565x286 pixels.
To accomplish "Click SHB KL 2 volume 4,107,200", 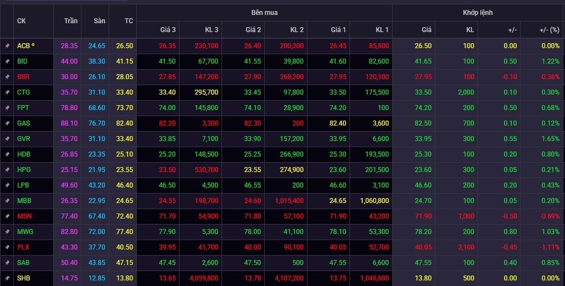I will pyautogui.click(x=289, y=278).
